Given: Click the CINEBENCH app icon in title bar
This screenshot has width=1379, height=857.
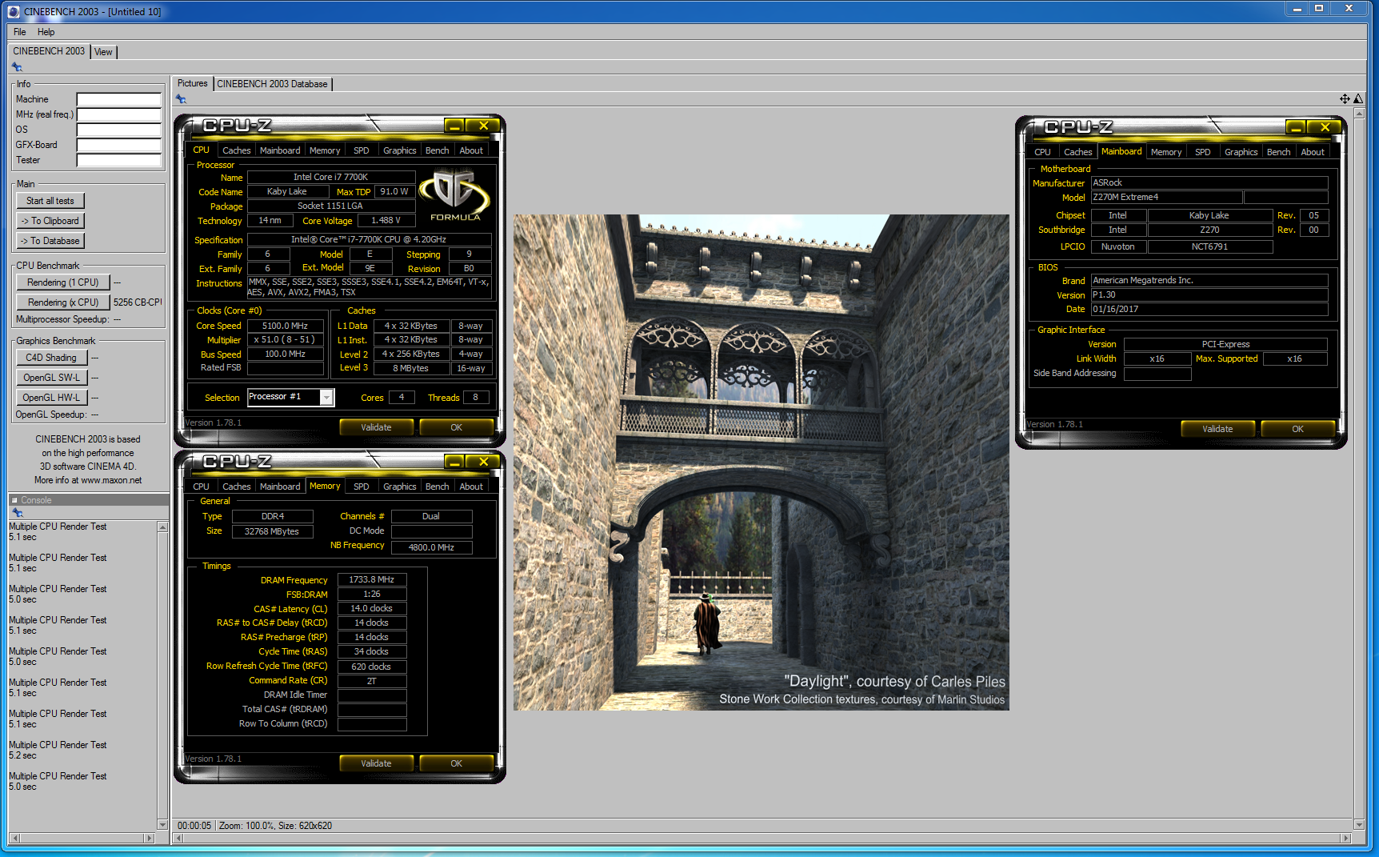Looking at the screenshot, I should point(13,11).
